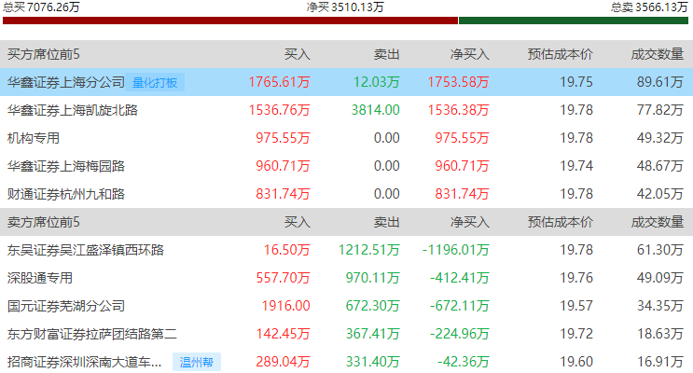Click 预估成本价 column header in seller table

pyautogui.click(x=560, y=222)
